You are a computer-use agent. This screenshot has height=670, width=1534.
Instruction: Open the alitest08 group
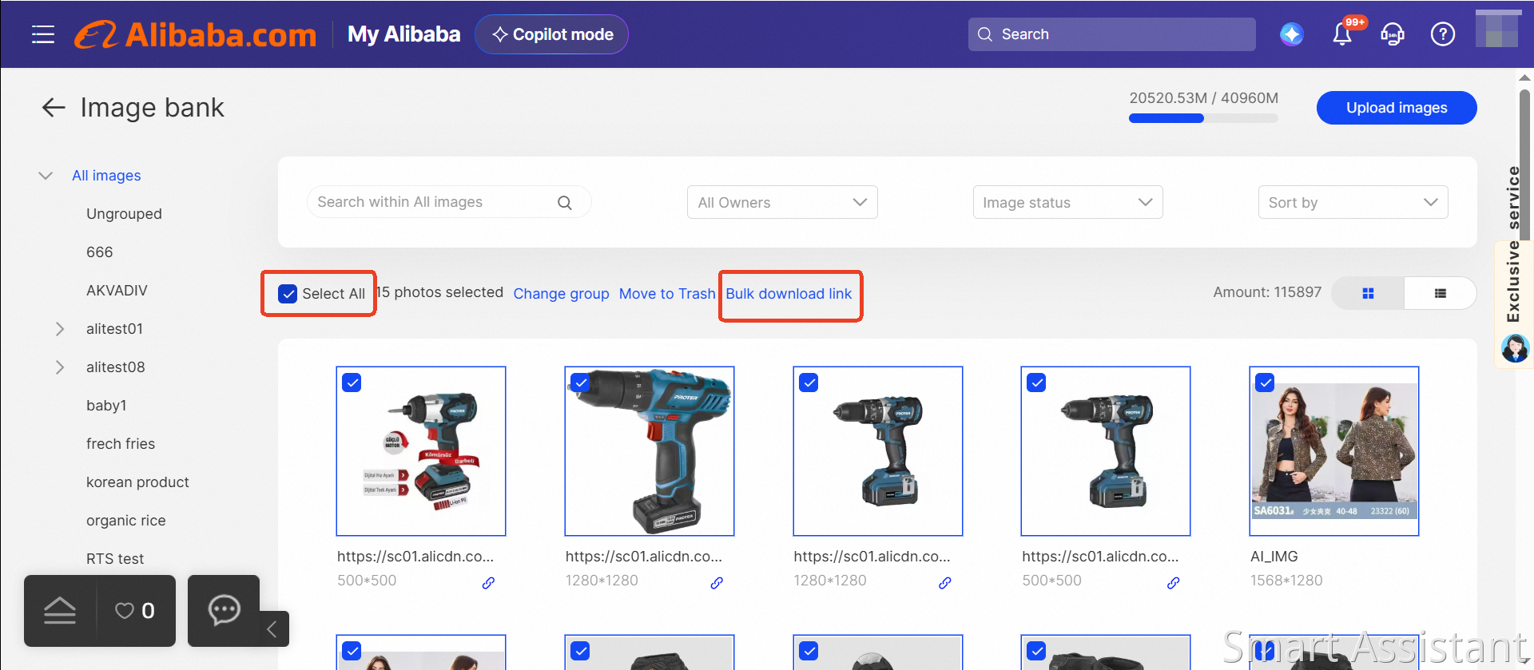tap(116, 367)
